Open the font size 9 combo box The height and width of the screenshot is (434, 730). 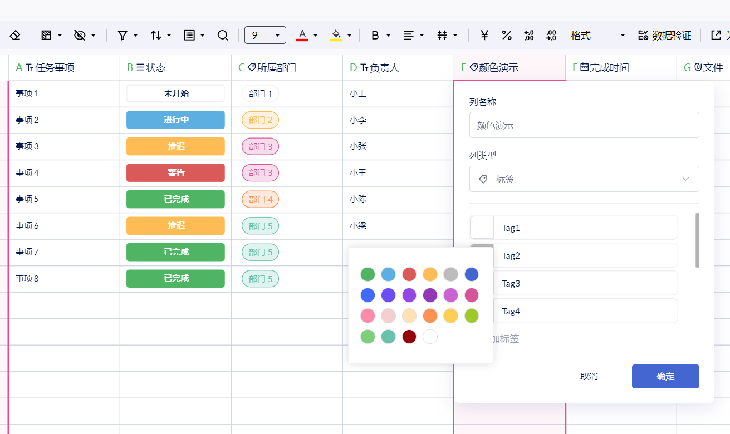(265, 35)
